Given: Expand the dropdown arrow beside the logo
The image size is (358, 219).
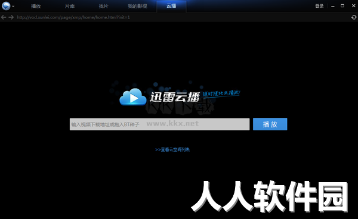Looking at the screenshot, I should click(x=13, y=7).
